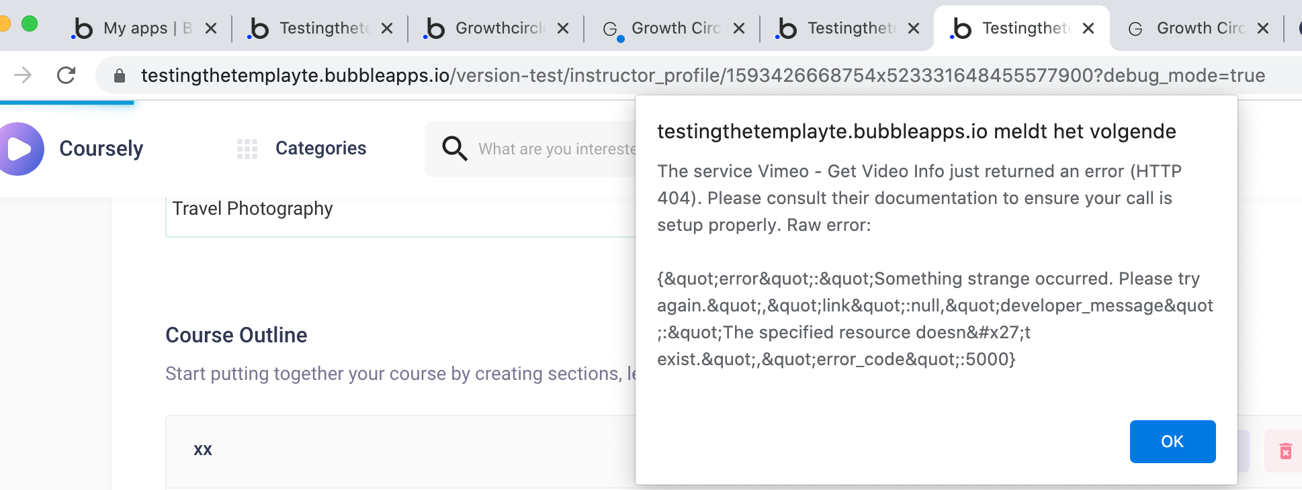This screenshot has height=490, width=1302.
Task: Switch to the Growthcircle Bubble tab
Action: pyautogui.click(x=497, y=28)
